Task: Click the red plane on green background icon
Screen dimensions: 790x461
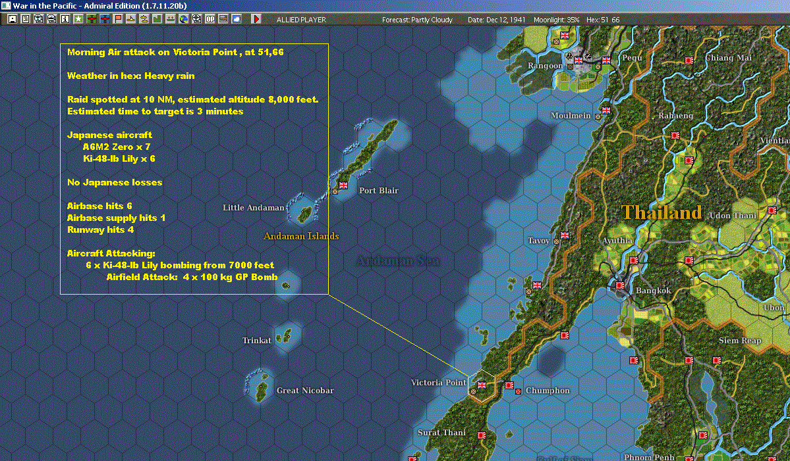Action: (92, 19)
